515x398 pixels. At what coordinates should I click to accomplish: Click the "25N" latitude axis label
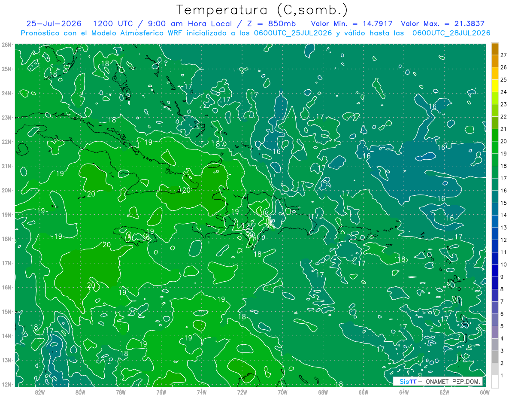click(x=6, y=69)
